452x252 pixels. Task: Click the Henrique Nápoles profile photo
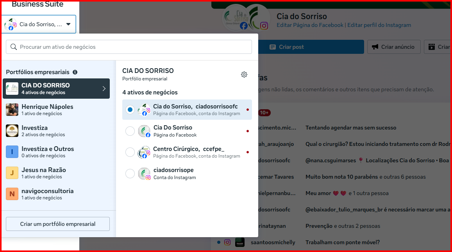(12, 110)
